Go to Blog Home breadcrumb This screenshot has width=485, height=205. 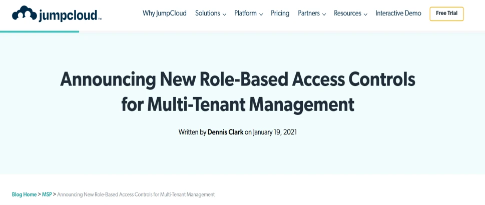(24, 194)
